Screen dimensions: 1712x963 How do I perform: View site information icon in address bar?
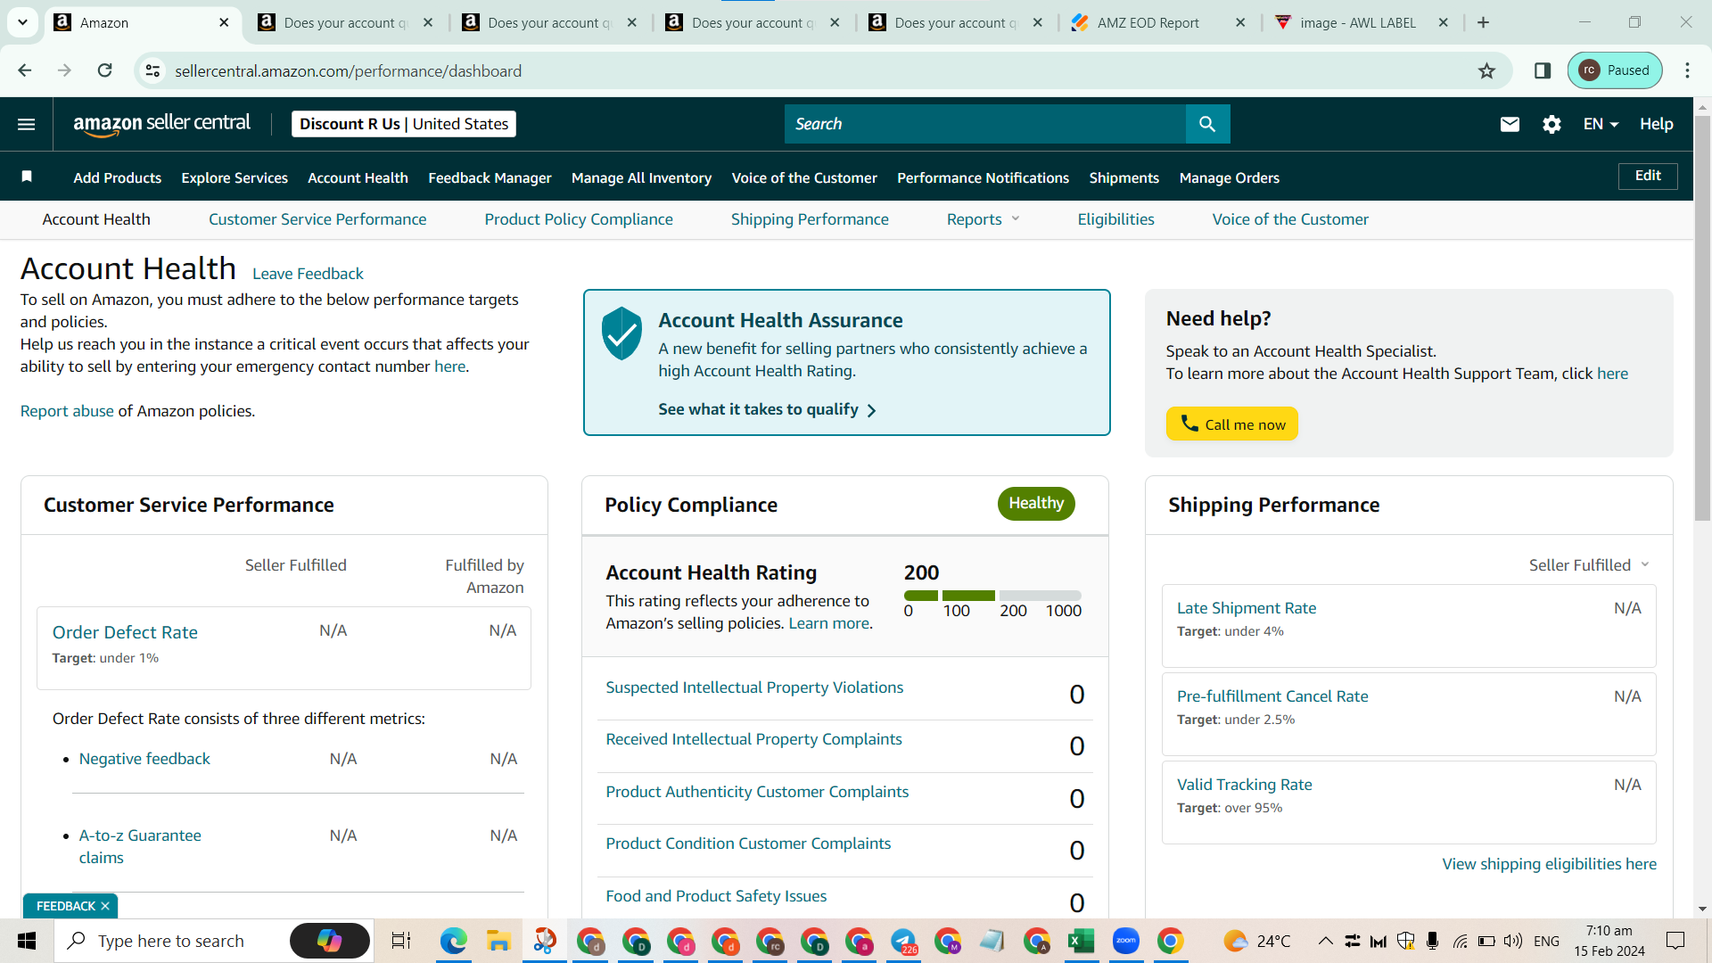point(153,70)
